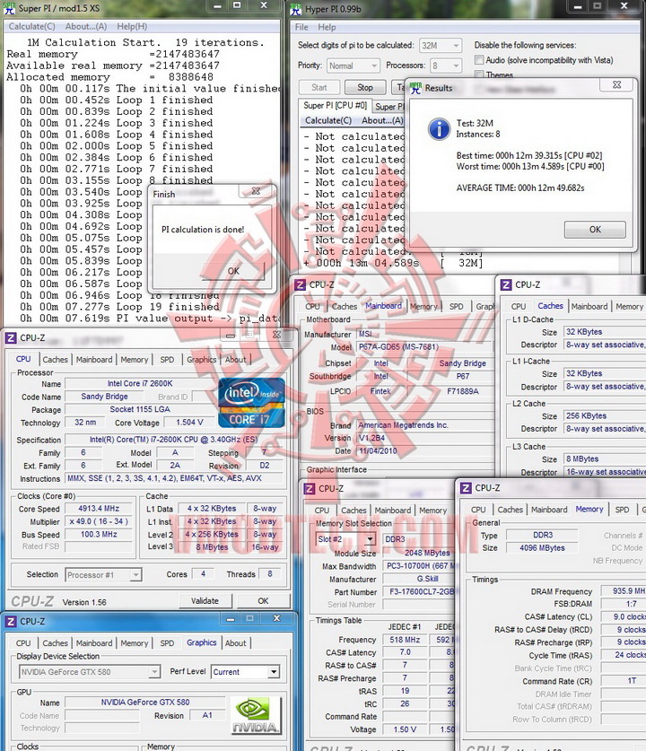The height and width of the screenshot is (751, 646).
Task: Click CPU-Z icon of the Graphics window
Action: click(11, 621)
